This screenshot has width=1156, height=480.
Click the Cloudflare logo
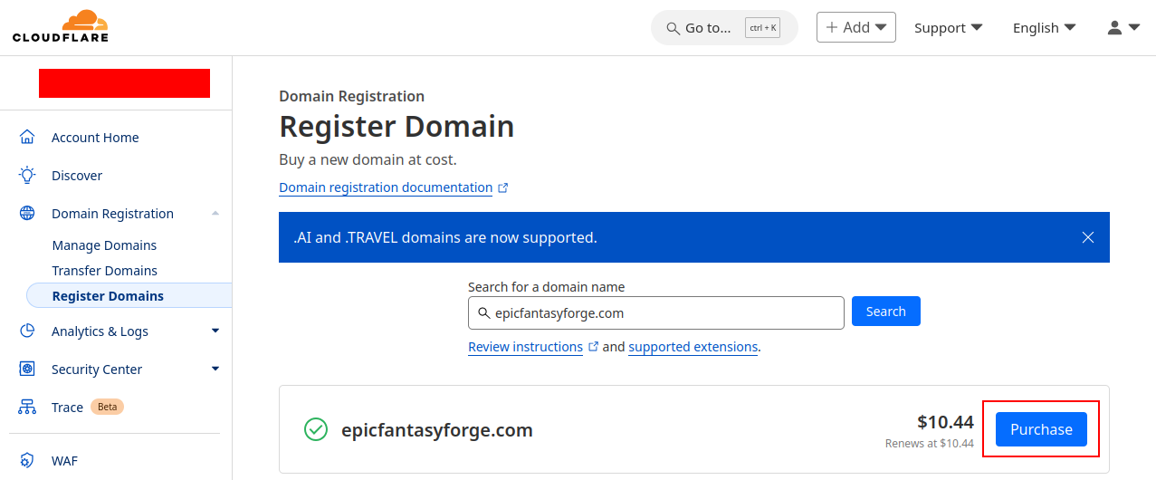(60, 26)
